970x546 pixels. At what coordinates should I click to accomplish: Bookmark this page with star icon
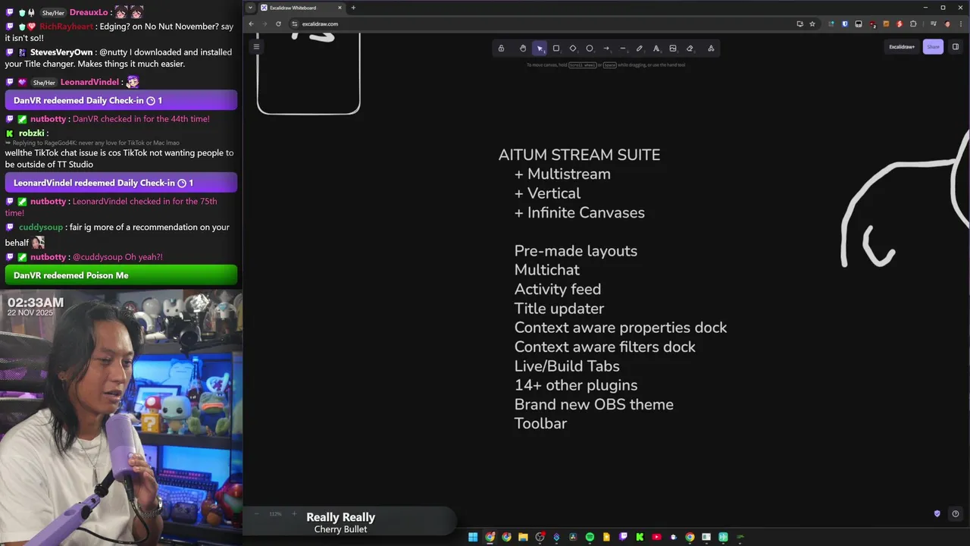point(812,24)
